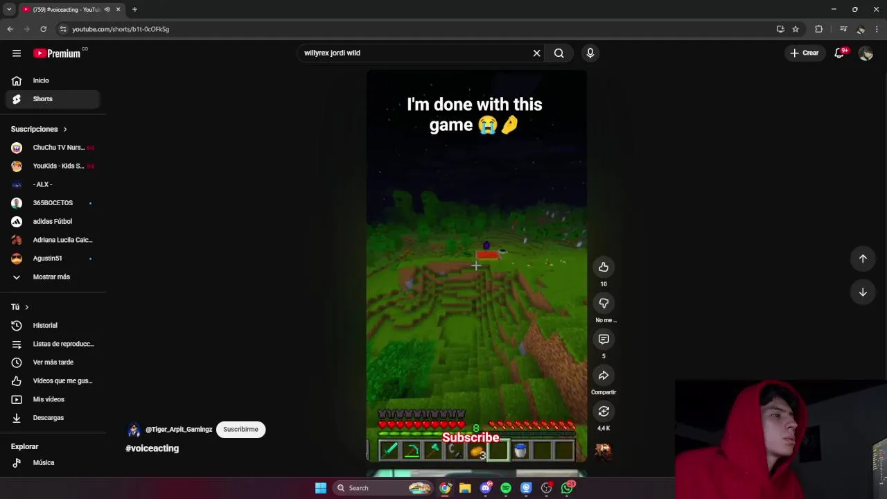Select Shorts in sidebar
Screen dimensions: 887x499
pyautogui.click(x=53, y=99)
